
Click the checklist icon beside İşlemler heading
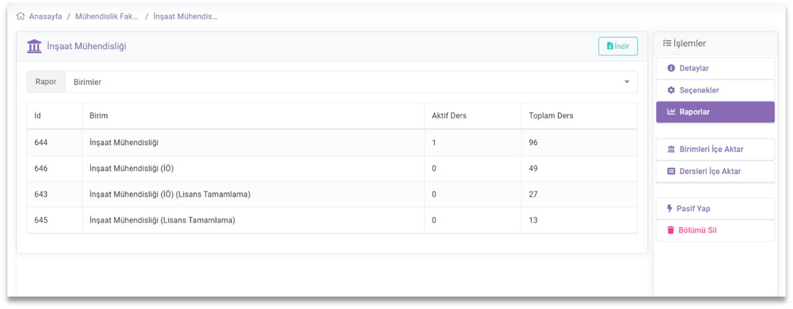click(x=667, y=43)
